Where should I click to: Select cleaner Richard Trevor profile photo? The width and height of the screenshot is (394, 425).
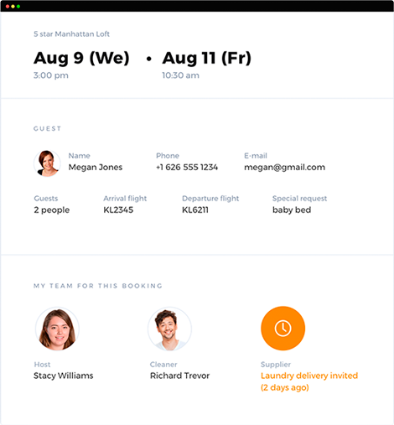[x=169, y=329]
